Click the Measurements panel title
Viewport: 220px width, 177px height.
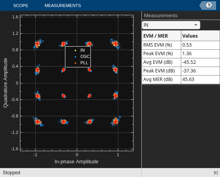(x=161, y=16)
